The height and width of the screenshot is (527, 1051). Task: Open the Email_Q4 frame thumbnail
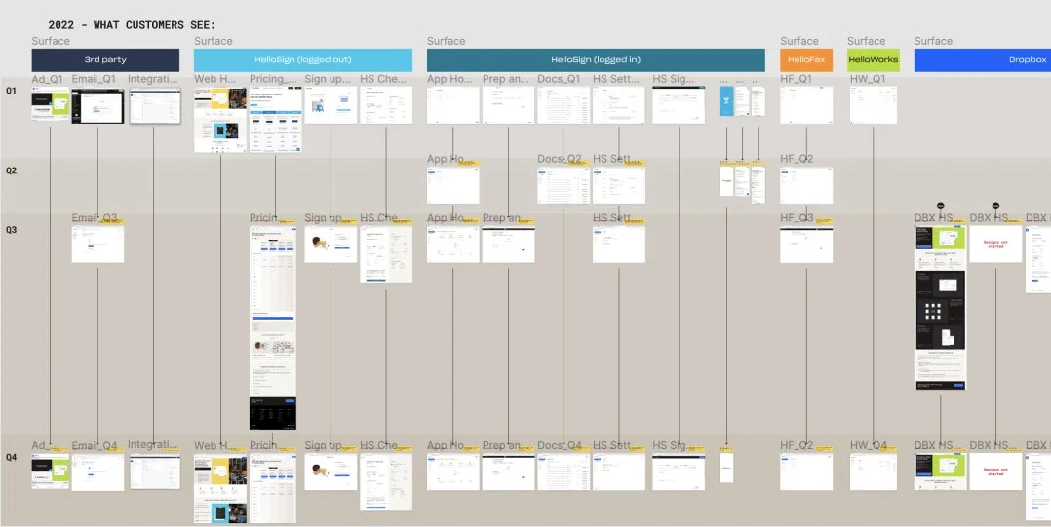pos(97,472)
